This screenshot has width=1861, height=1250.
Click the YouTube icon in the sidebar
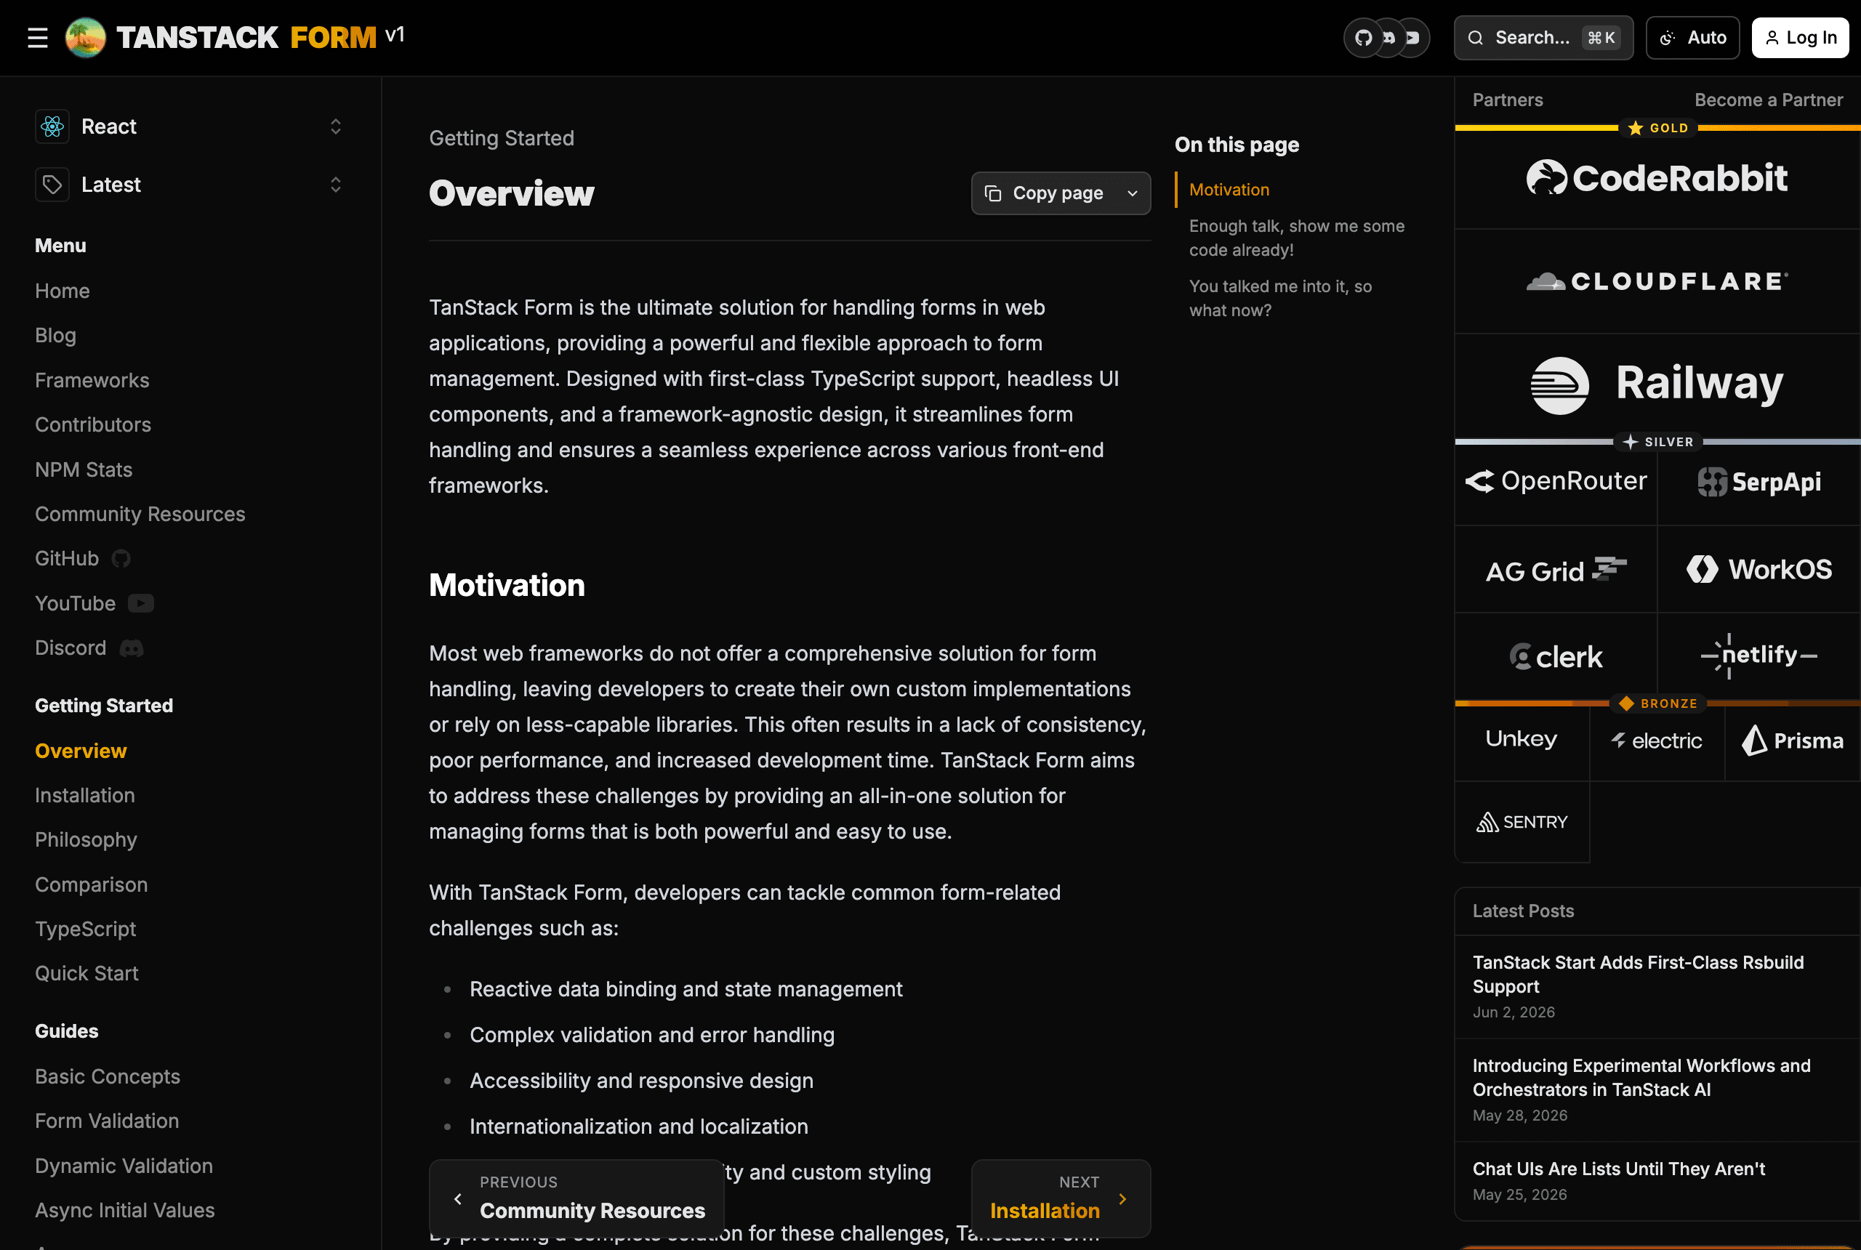point(141,603)
